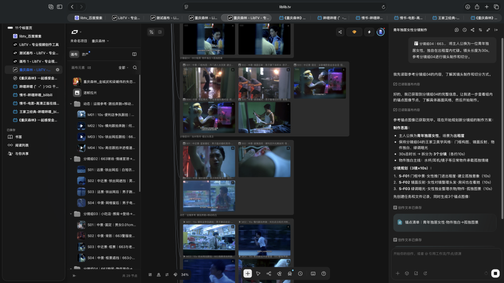Collapse the 动态｜运镜参考 folder
Screen dimensions: 504x283
pyautogui.click(x=71, y=104)
